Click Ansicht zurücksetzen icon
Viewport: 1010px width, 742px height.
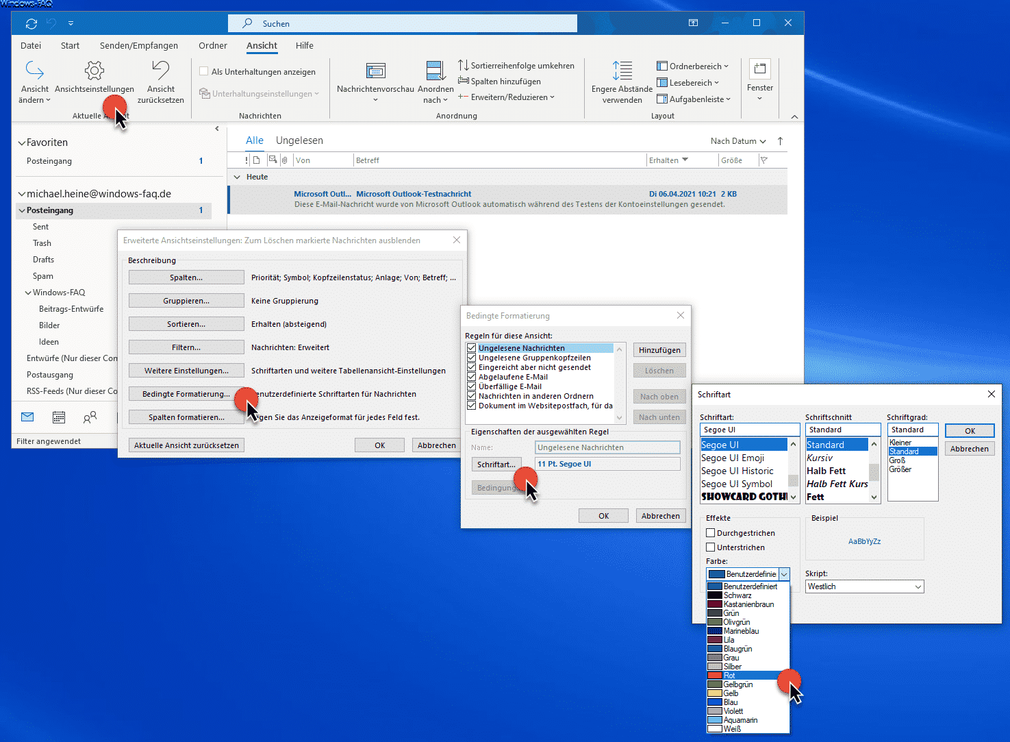point(160,71)
